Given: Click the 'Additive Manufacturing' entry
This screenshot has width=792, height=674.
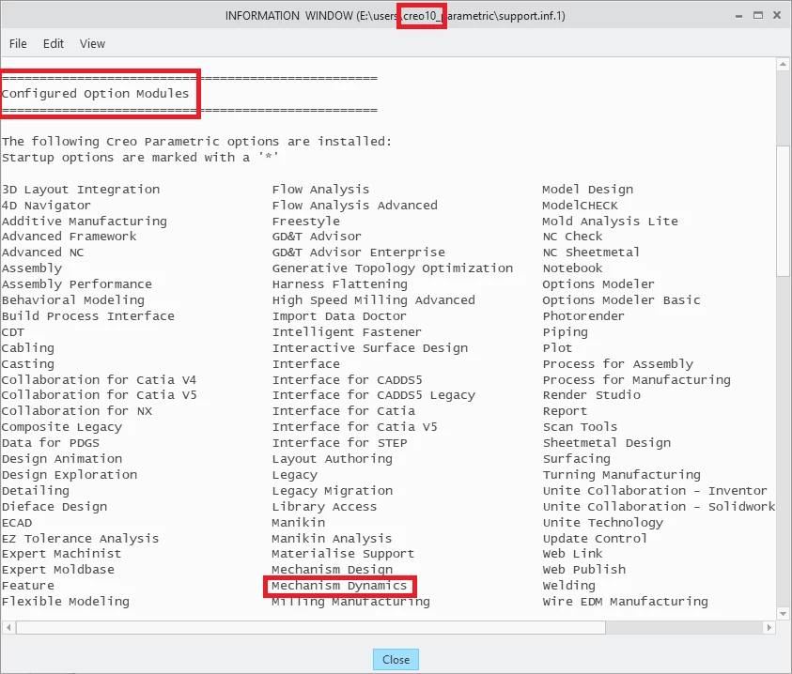Looking at the screenshot, I should (85, 222).
